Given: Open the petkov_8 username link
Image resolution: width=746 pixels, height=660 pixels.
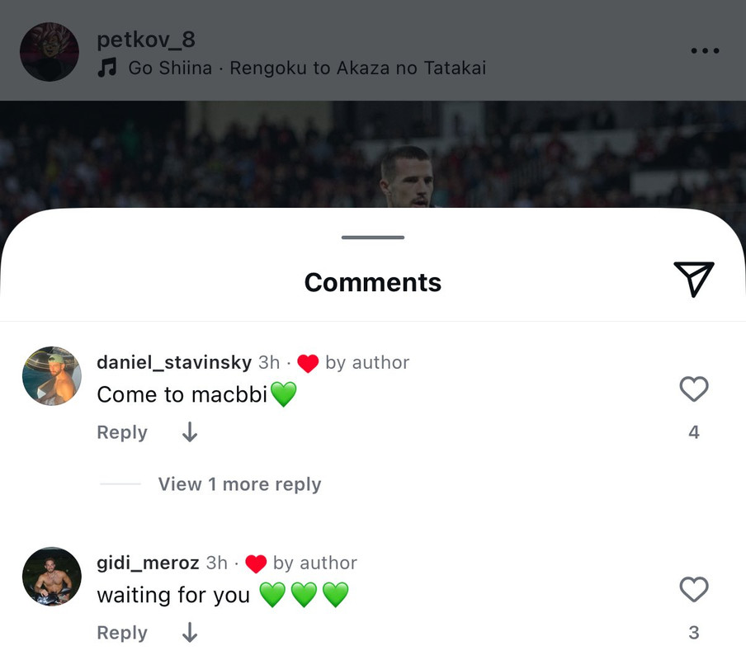Looking at the screenshot, I should pos(146,39).
